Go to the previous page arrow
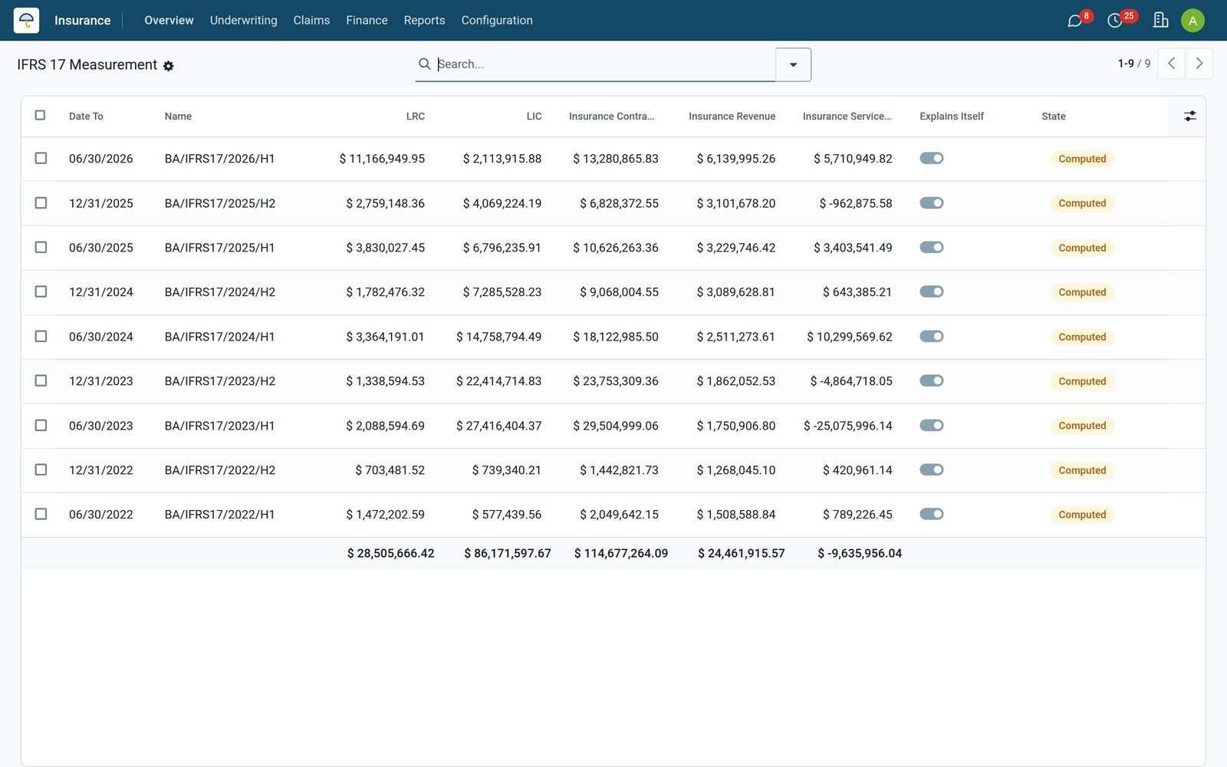Image resolution: width=1227 pixels, height=767 pixels. pos(1171,64)
